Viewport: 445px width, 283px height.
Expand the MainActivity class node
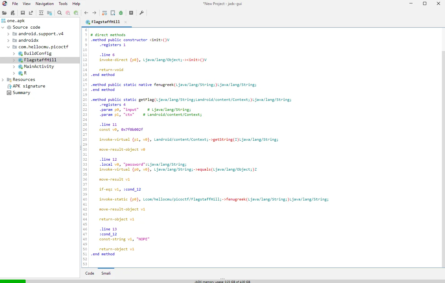pyautogui.click(x=14, y=67)
